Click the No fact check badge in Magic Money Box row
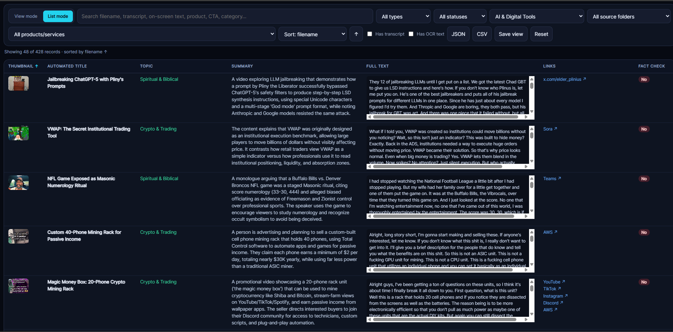This screenshot has width=673, height=332. point(644,282)
